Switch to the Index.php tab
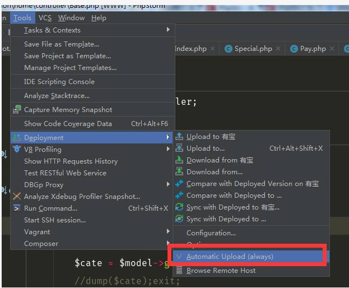The image size is (349, 288). 191,49
